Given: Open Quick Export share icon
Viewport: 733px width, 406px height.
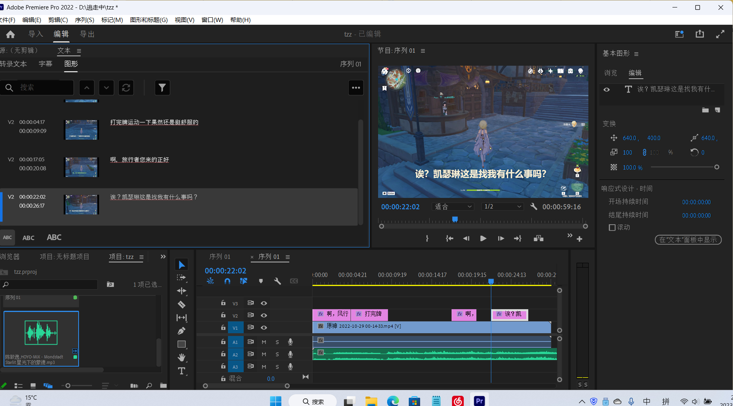Looking at the screenshot, I should pos(700,34).
